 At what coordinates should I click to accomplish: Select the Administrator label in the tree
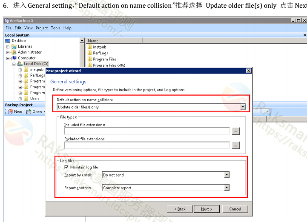pyautogui.click(x=30, y=52)
